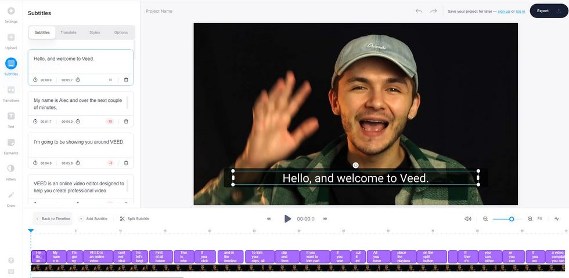Open the Text sidebar tool
The height and width of the screenshot is (278, 569).
pyautogui.click(x=11, y=120)
